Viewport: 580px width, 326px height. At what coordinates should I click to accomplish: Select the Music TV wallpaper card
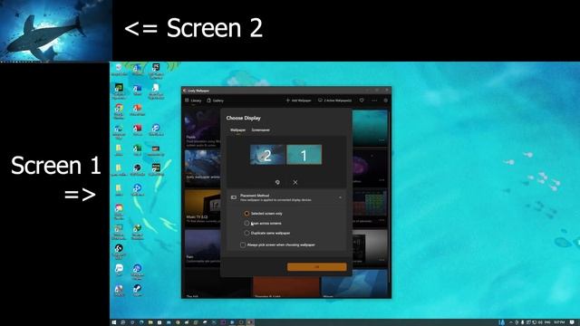202,207
